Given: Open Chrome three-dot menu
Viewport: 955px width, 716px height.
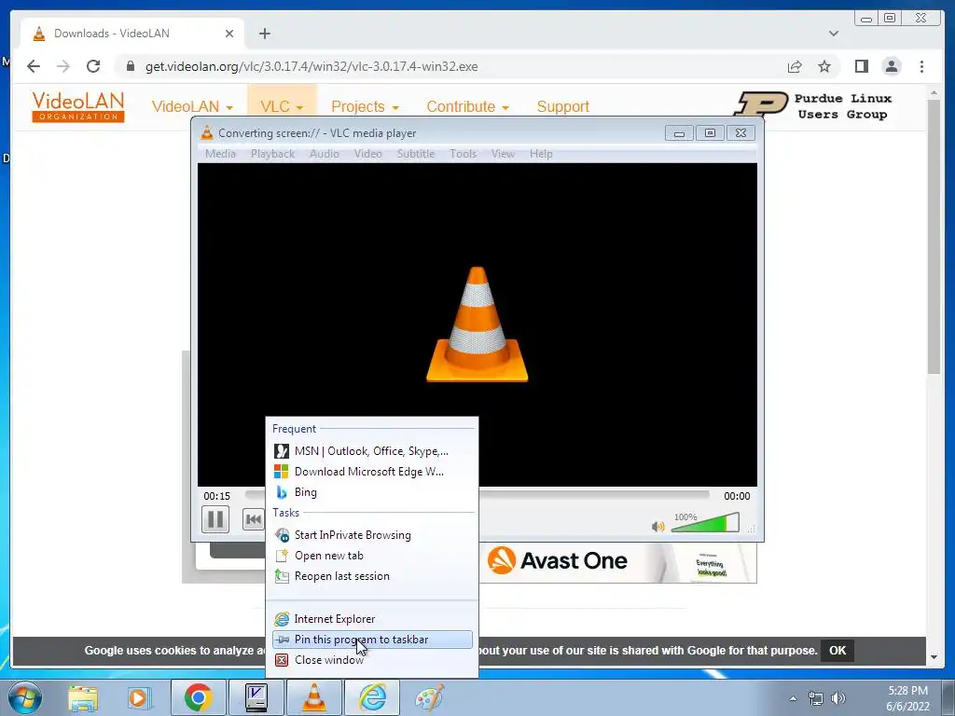Looking at the screenshot, I should coord(922,66).
